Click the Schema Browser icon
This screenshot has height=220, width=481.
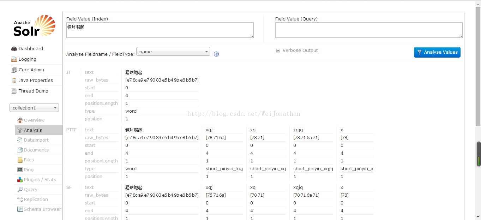tap(20, 209)
